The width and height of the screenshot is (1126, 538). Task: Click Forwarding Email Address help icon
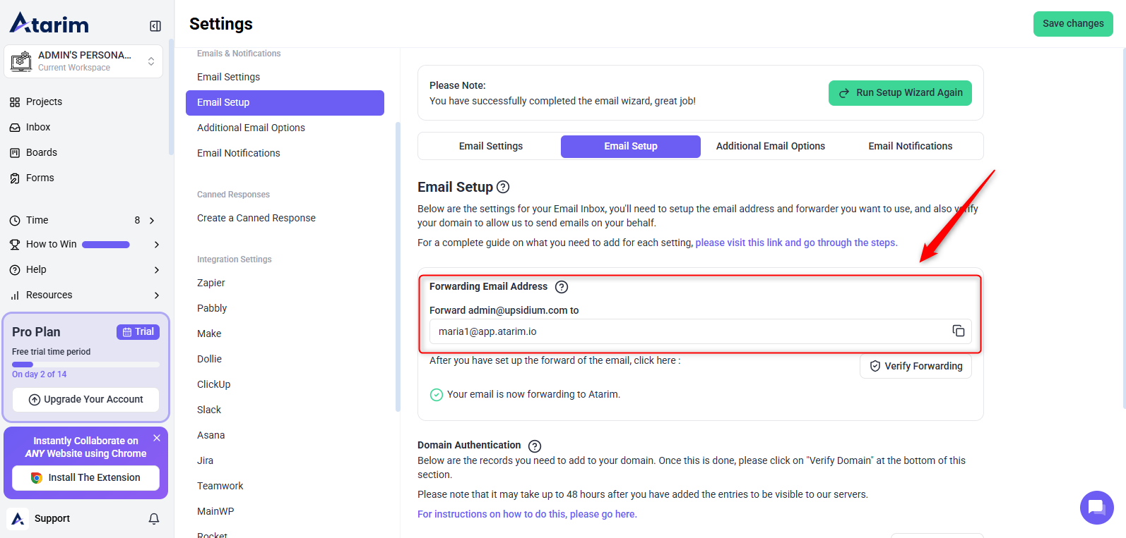pos(562,287)
